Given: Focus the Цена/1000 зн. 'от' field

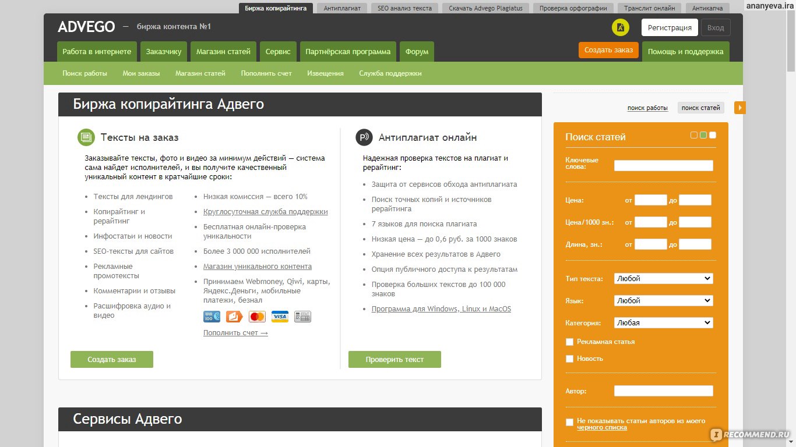Looking at the screenshot, I should pos(651,222).
